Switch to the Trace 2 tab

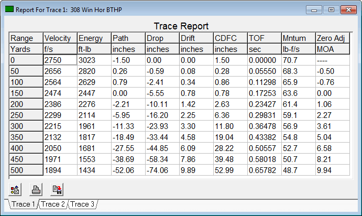point(53,204)
